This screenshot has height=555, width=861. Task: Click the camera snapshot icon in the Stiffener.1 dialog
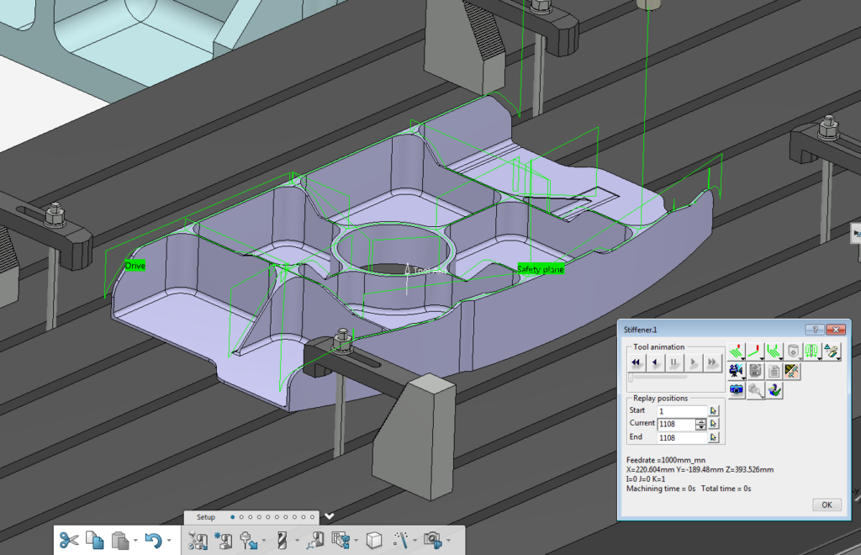(737, 390)
